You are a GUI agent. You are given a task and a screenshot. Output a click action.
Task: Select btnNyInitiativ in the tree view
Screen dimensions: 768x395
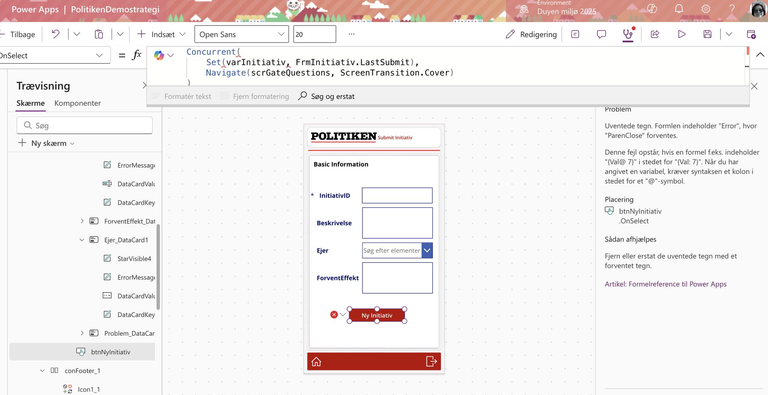[x=82, y=352]
